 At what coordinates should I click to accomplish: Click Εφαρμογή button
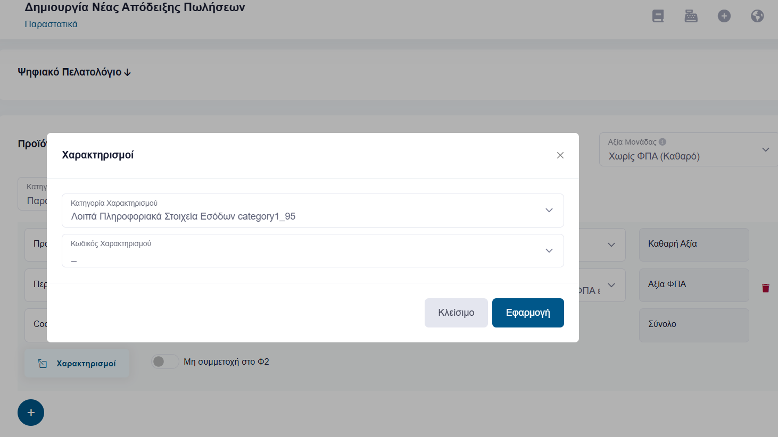(x=528, y=313)
